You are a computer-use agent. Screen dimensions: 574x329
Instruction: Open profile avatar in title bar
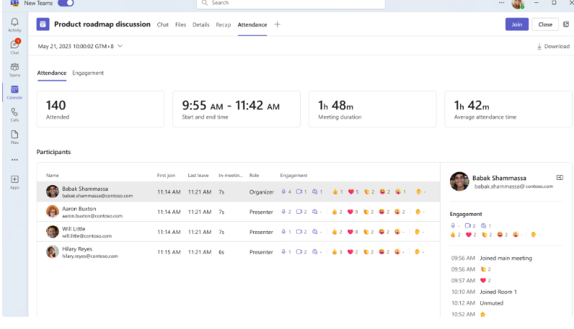pos(518,4)
